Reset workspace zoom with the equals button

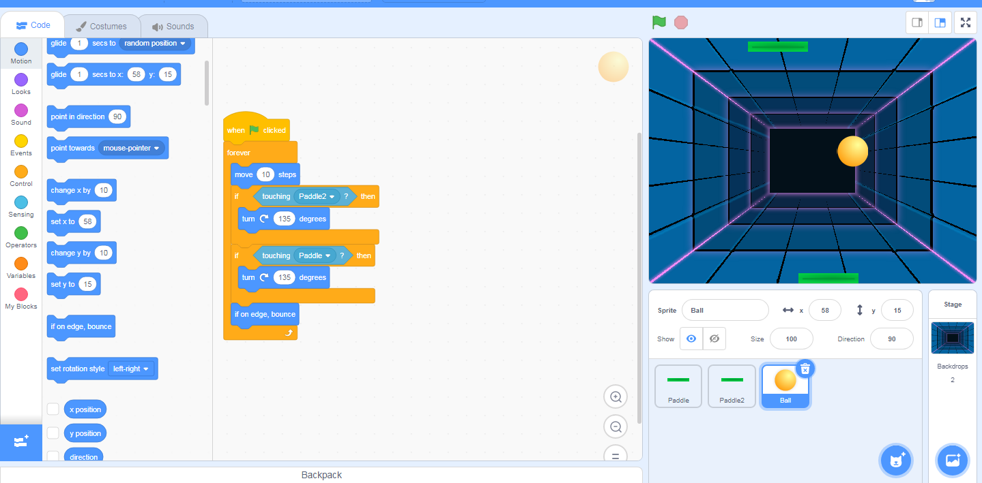point(616,454)
